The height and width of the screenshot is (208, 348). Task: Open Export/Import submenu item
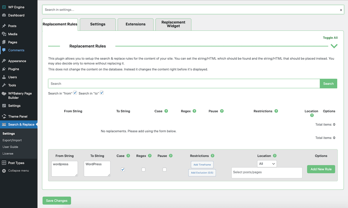[x=12, y=140]
